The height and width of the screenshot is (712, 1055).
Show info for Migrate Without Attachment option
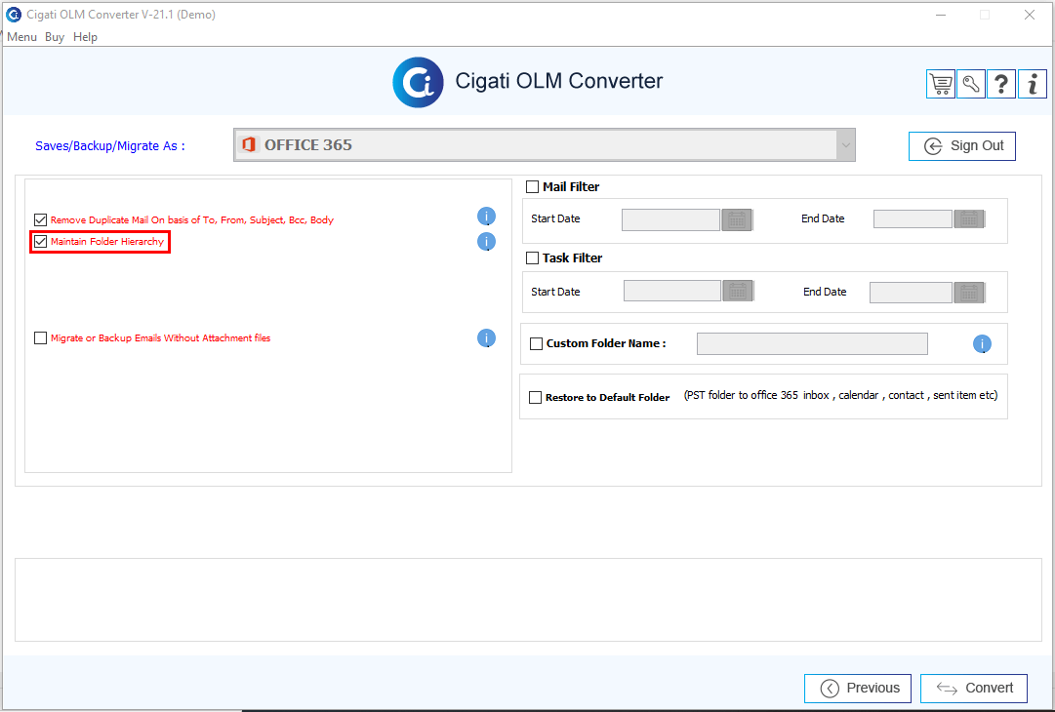point(486,338)
